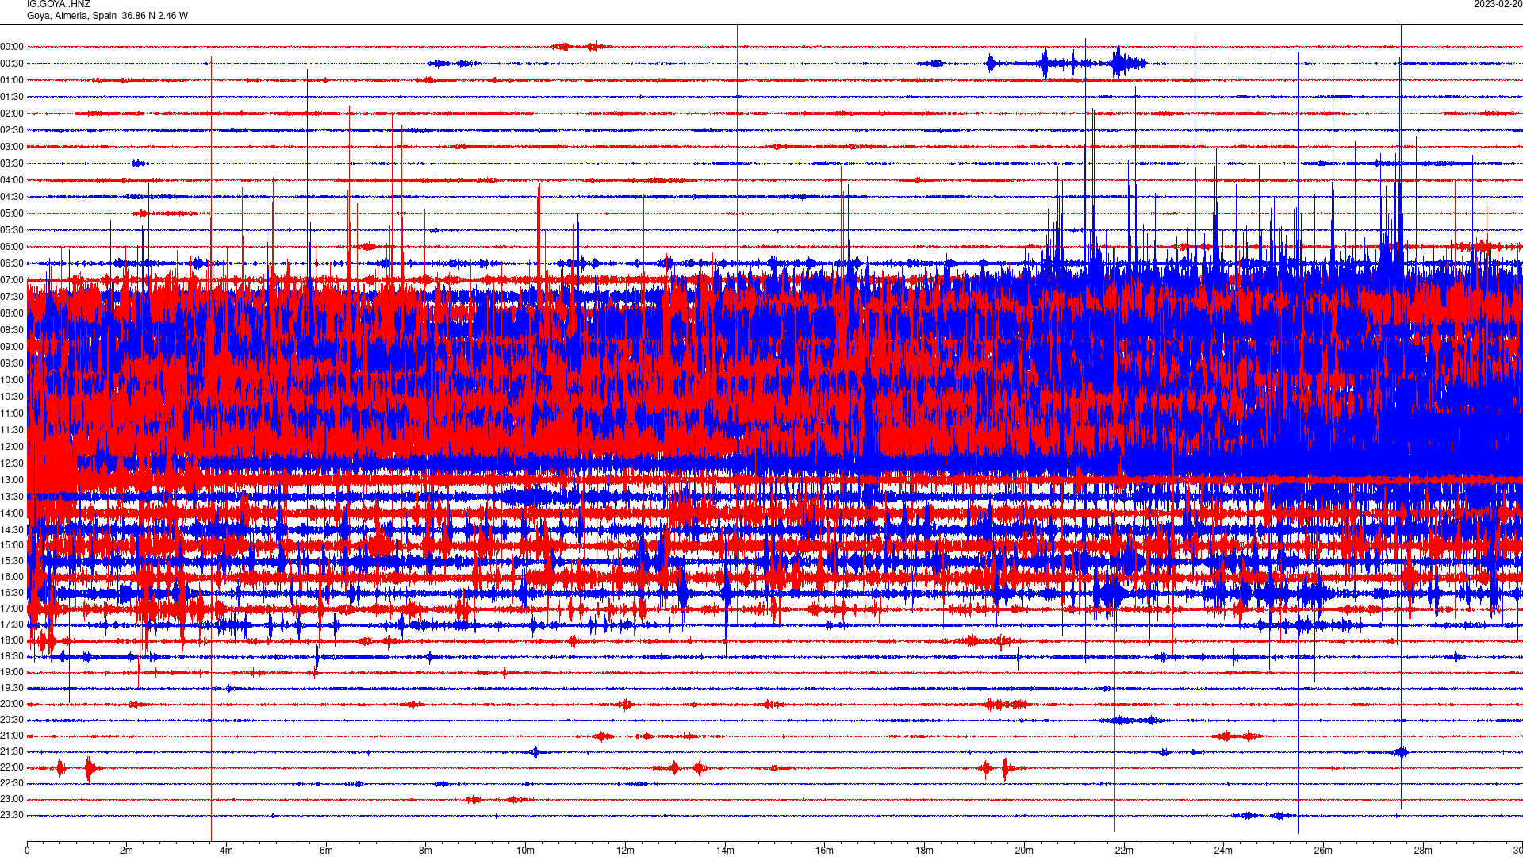Select the 02:00 trace time label
Viewport: 1523px width, 857px height.
point(12,113)
